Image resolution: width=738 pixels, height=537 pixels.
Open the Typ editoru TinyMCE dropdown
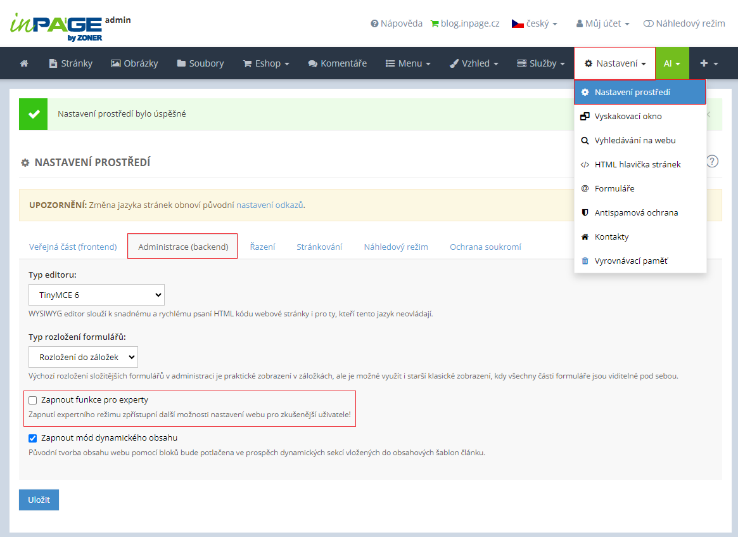click(x=96, y=295)
